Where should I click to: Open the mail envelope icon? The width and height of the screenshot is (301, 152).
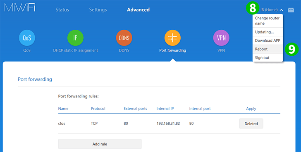tap(291, 10)
